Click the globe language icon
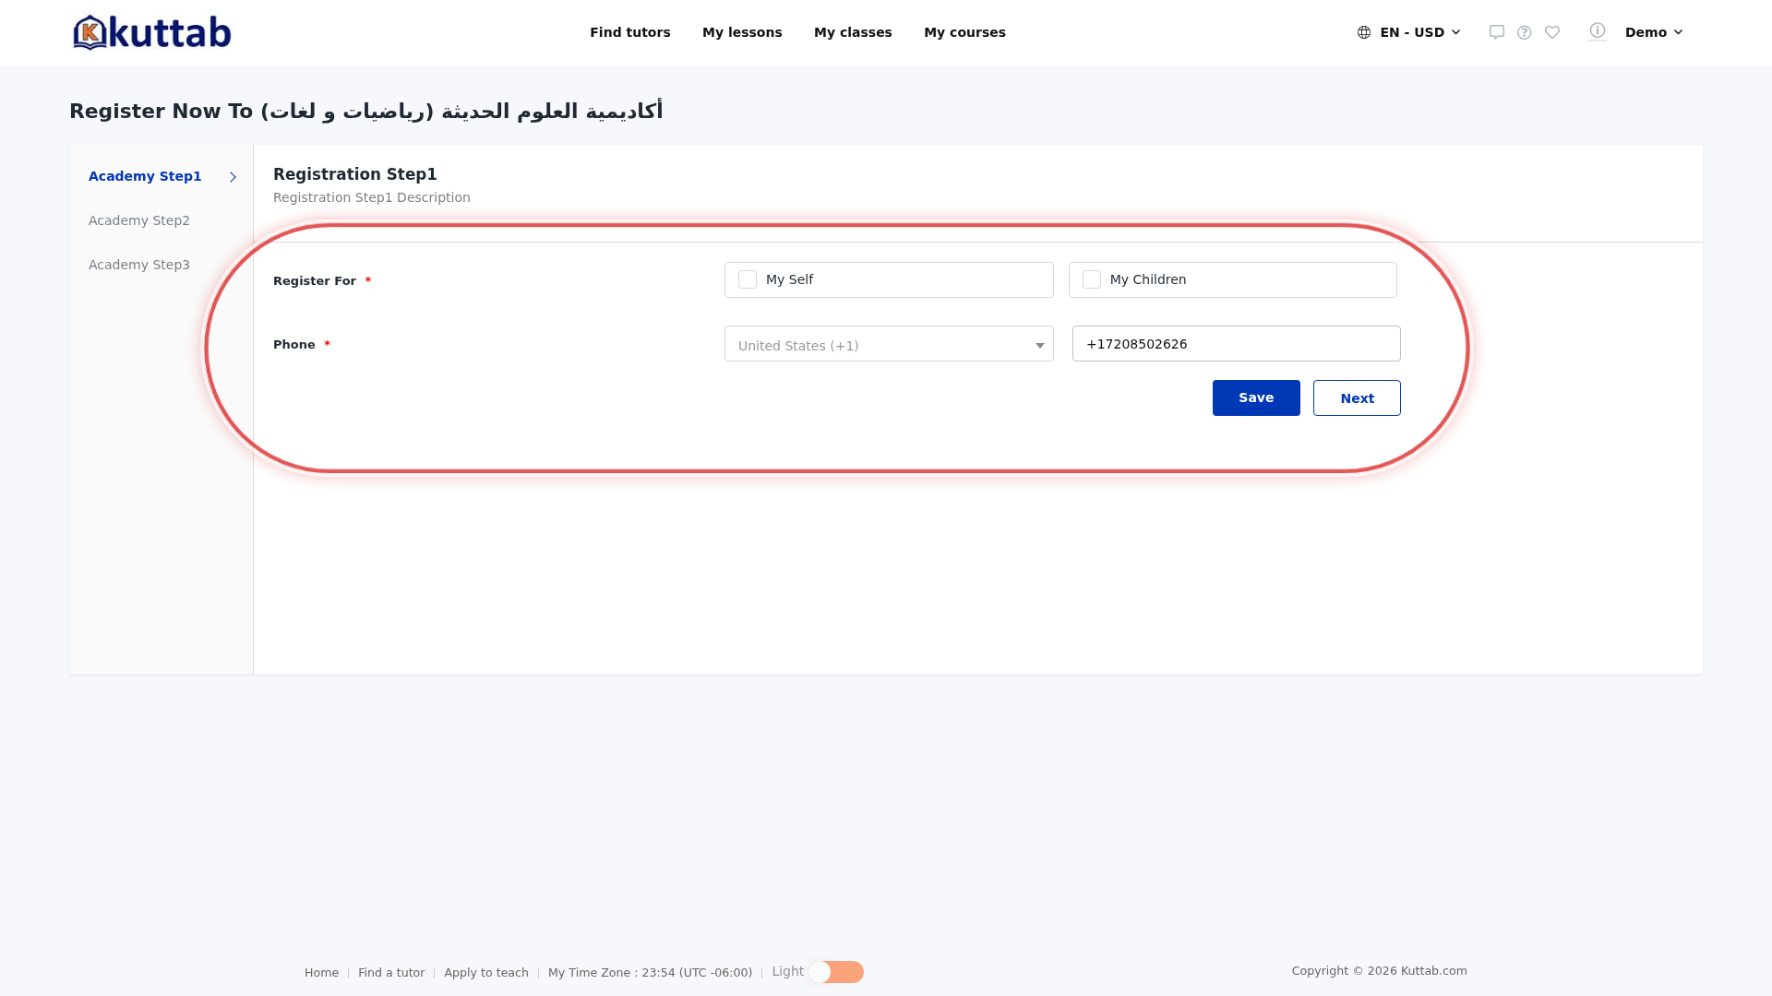The height and width of the screenshot is (996, 1772). (1364, 32)
